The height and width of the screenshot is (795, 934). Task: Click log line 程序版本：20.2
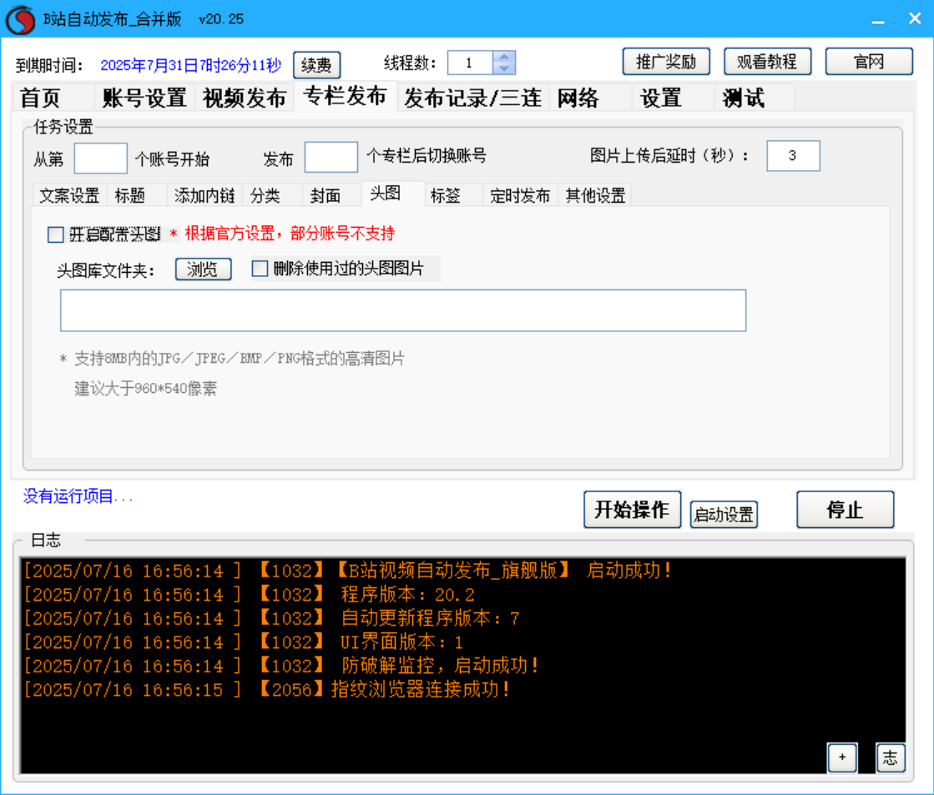[249, 594]
